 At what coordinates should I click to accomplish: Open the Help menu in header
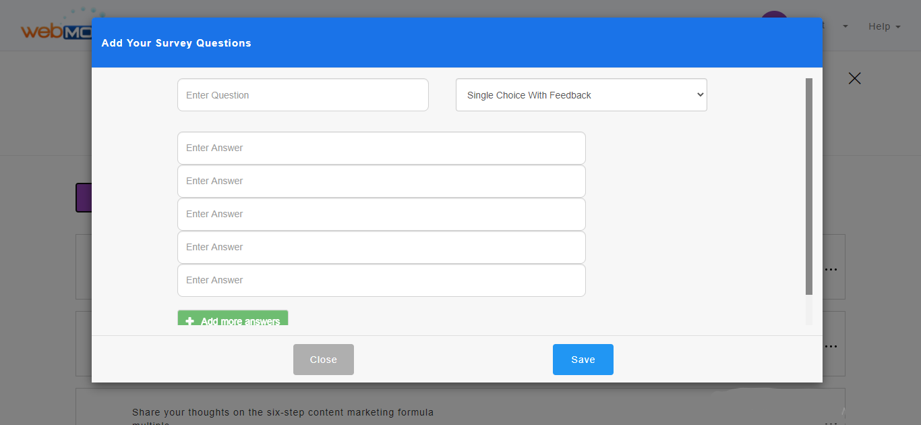coord(884,26)
